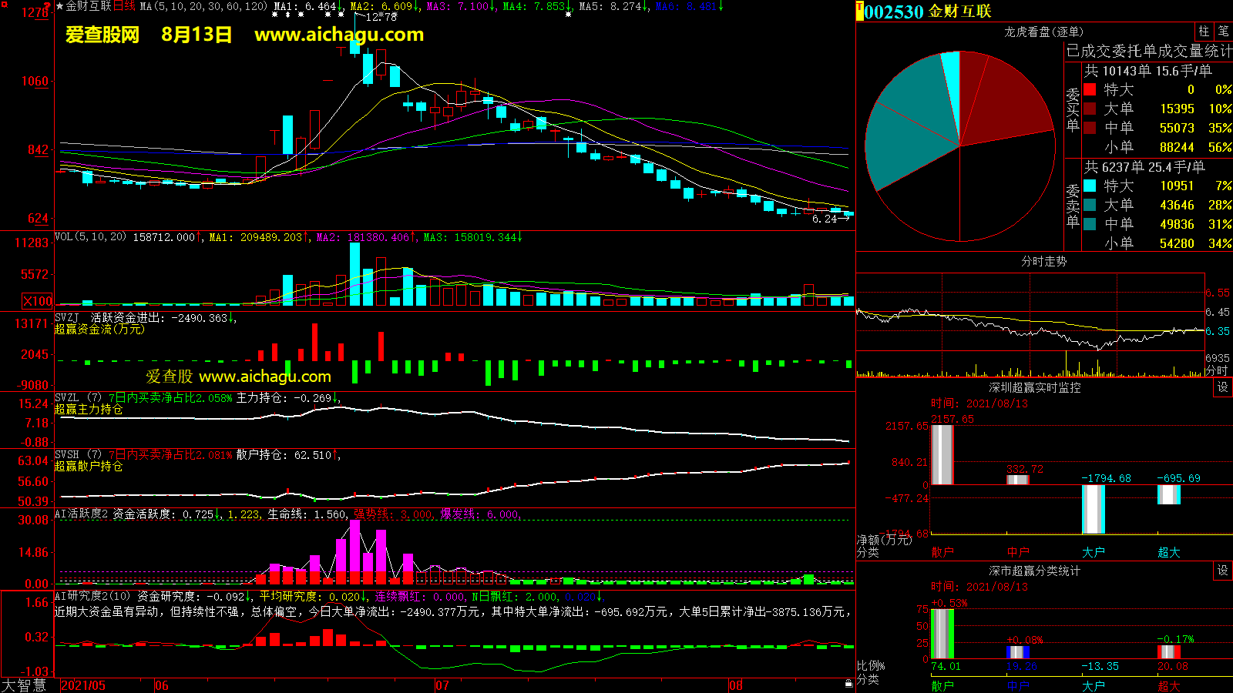
Task: Click the cyan 特大 sell-order legend swatch
Action: (1090, 186)
